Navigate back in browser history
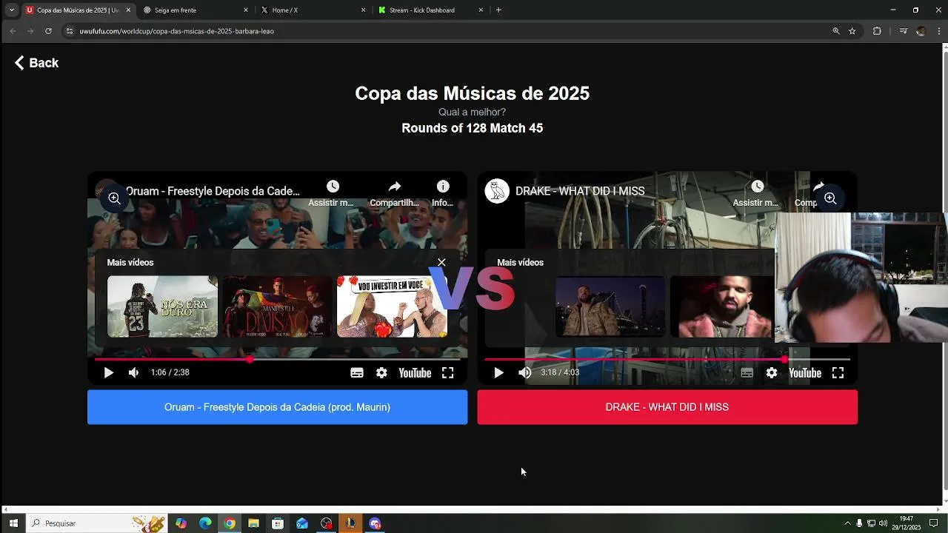This screenshot has height=533, width=948. pos(13,31)
